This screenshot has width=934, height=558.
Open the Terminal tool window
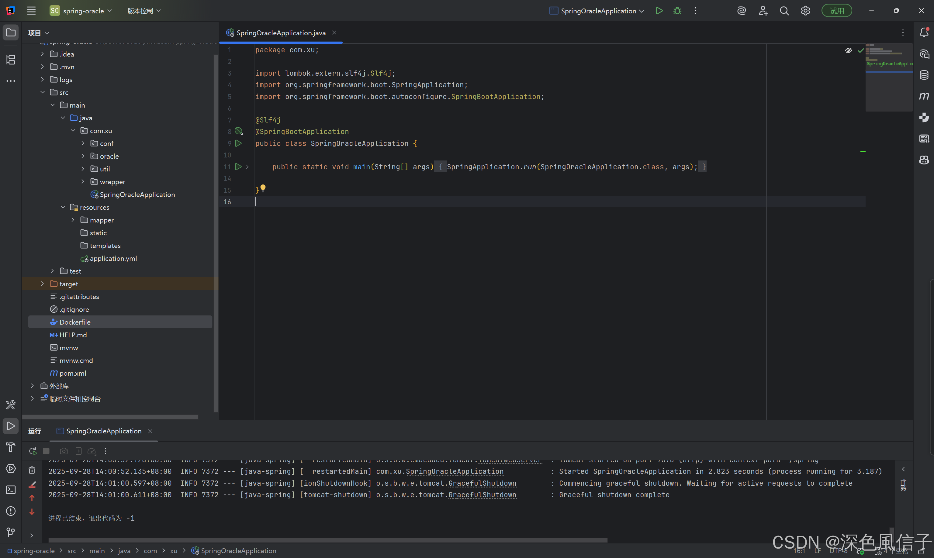click(11, 490)
